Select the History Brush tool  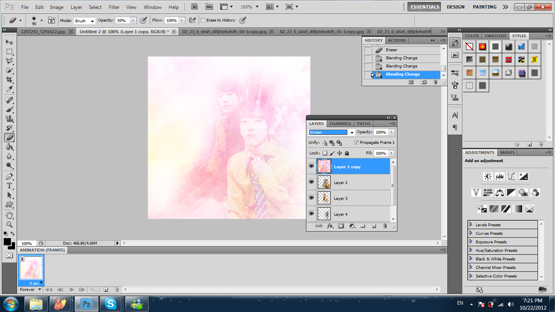click(x=9, y=128)
